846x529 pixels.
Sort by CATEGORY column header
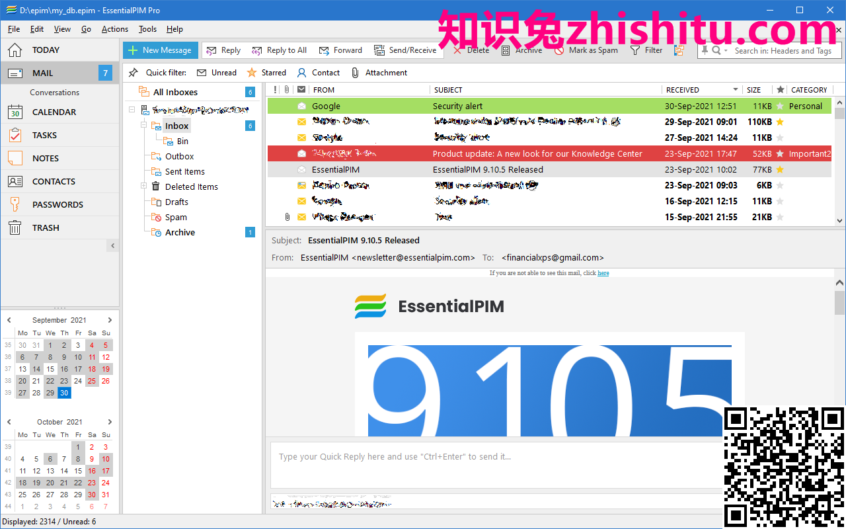[810, 90]
